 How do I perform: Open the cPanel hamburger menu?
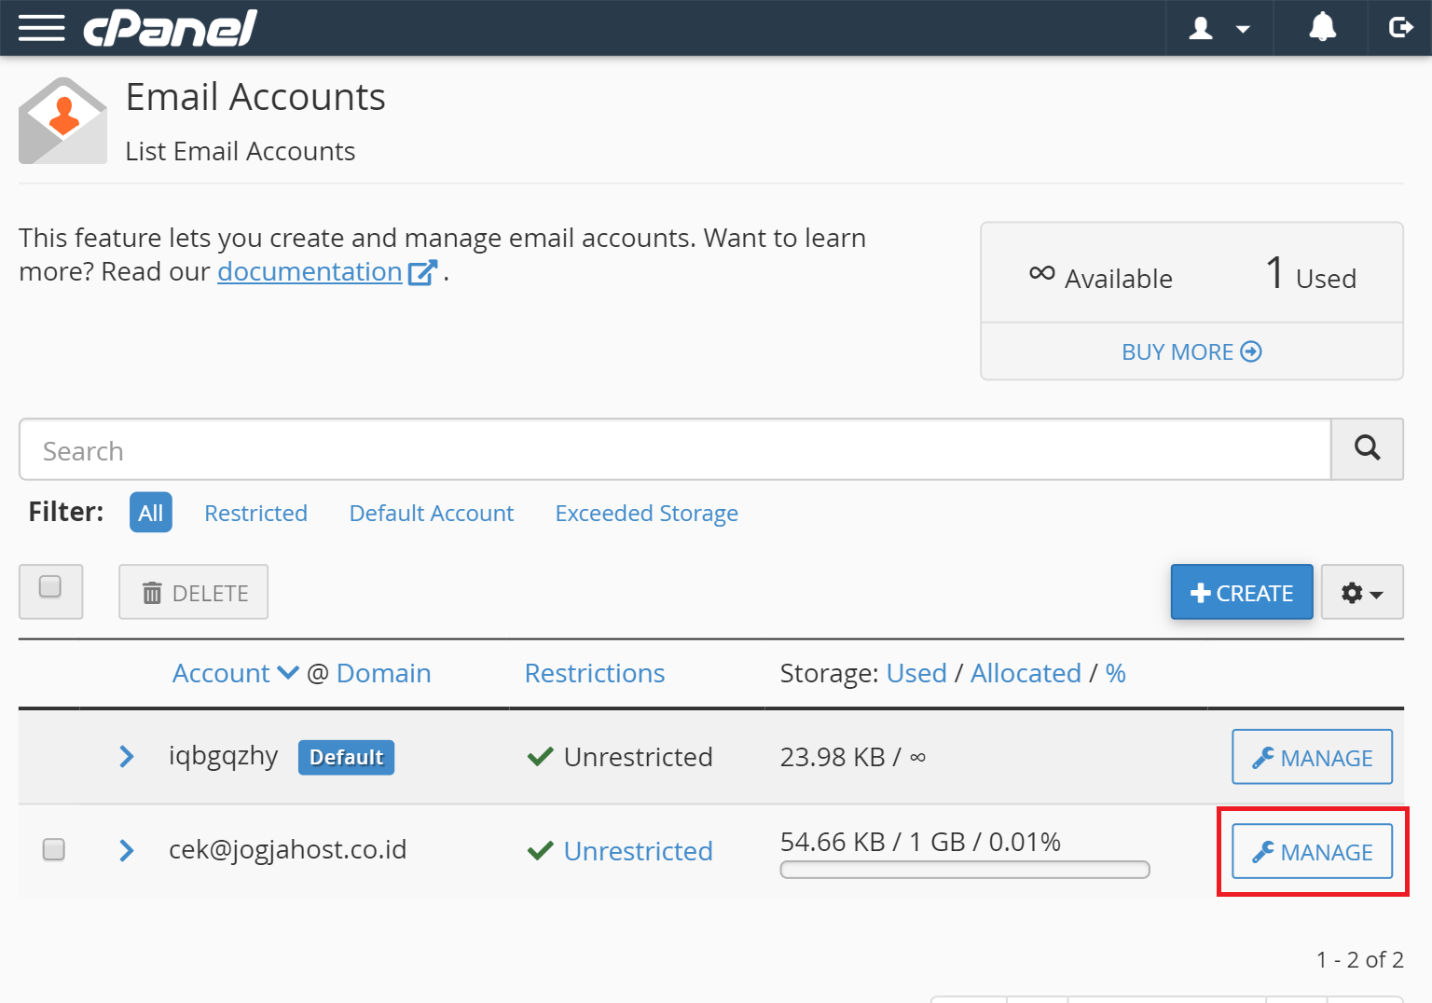41,28
